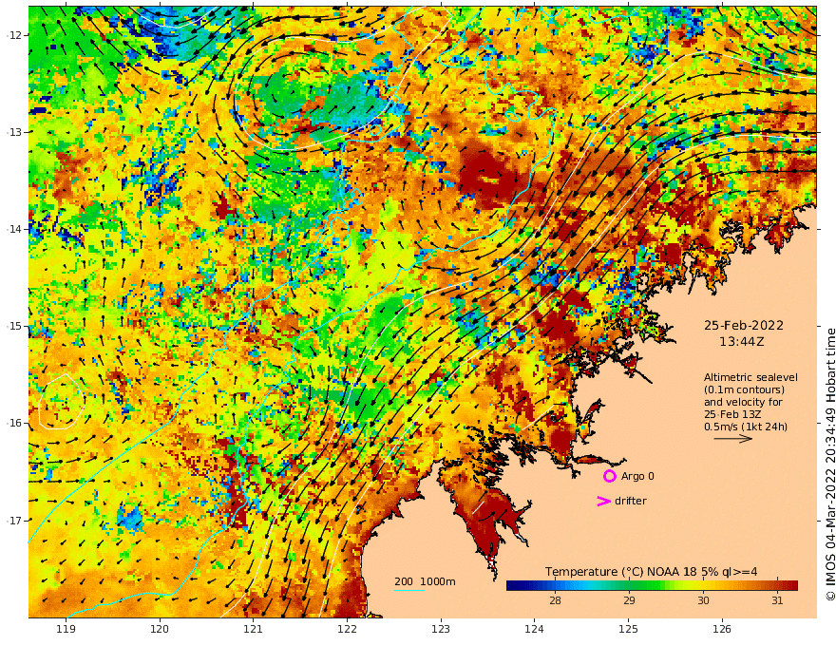Viewport: 836px width, 646px height.
Task: Click the longitude axis label 122
Action: pyautogui.click(x=347, y=629)
